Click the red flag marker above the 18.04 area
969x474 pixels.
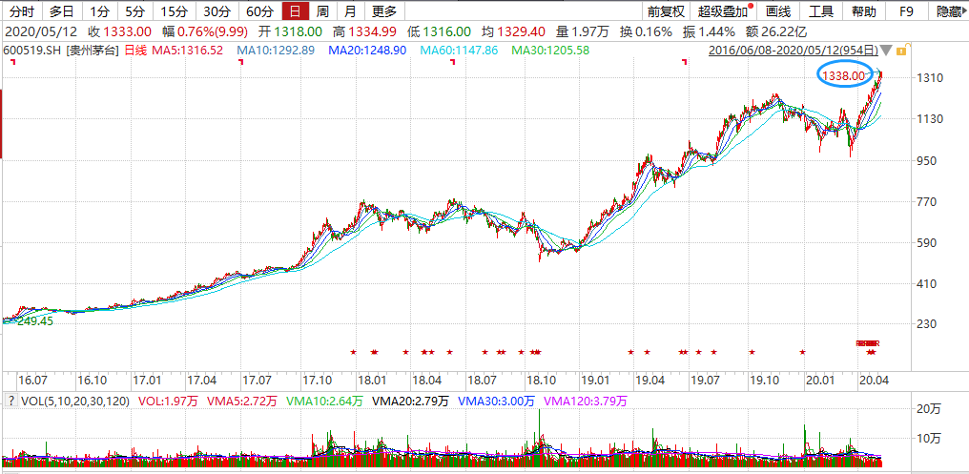[453, 63]
